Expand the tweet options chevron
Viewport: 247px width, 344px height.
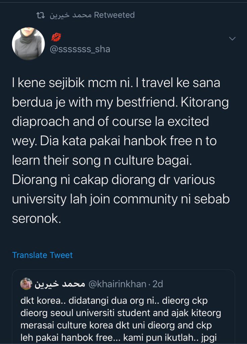coord(232,39)
